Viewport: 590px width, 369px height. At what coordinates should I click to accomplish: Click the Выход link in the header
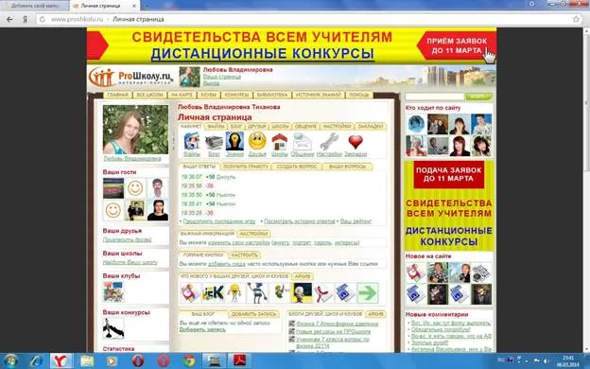[211, 83]
